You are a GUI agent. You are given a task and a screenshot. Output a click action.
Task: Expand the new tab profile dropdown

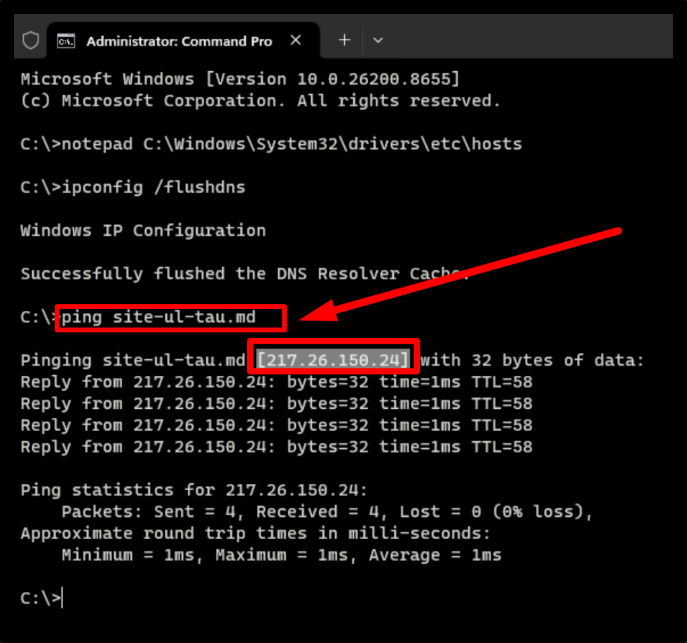point(378,40)
